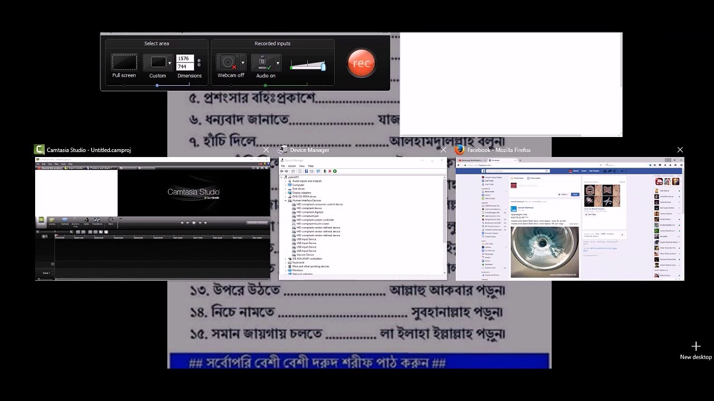This screenshot has width=714, height=401.
Task: Open the More tab in Camtasia
Action: [110, 221]
